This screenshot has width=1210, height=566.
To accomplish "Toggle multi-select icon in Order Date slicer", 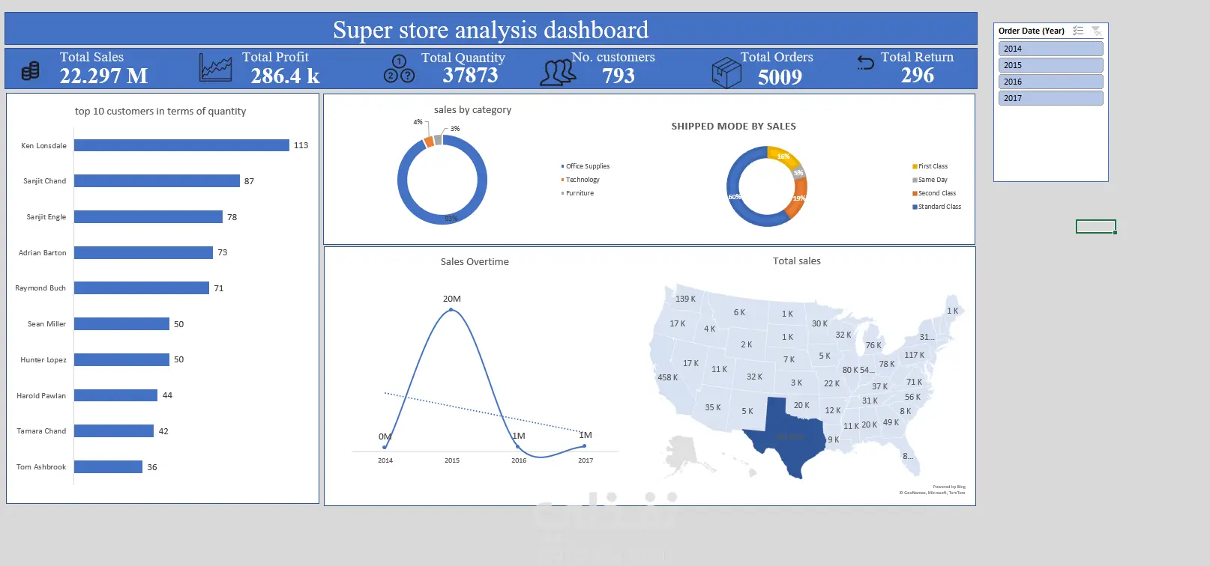I will pyautogui.click(x=1078, y=31).
